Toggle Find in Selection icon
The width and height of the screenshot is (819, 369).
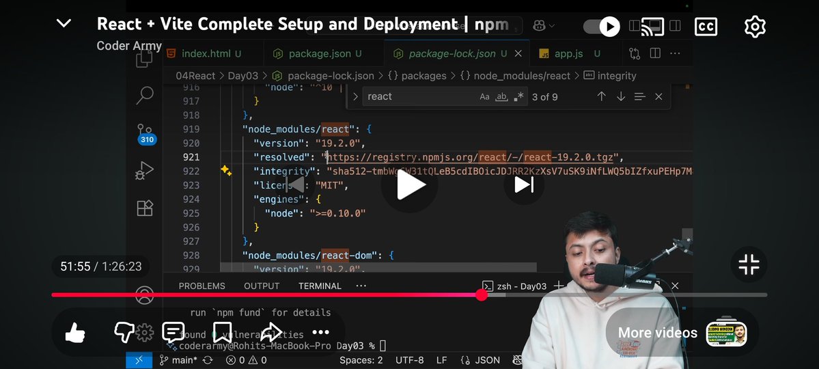tap(640, 97)
